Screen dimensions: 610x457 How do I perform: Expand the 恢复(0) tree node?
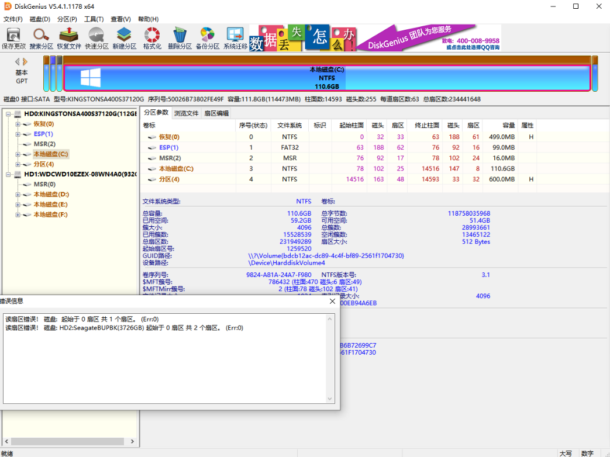coord(18,124)
